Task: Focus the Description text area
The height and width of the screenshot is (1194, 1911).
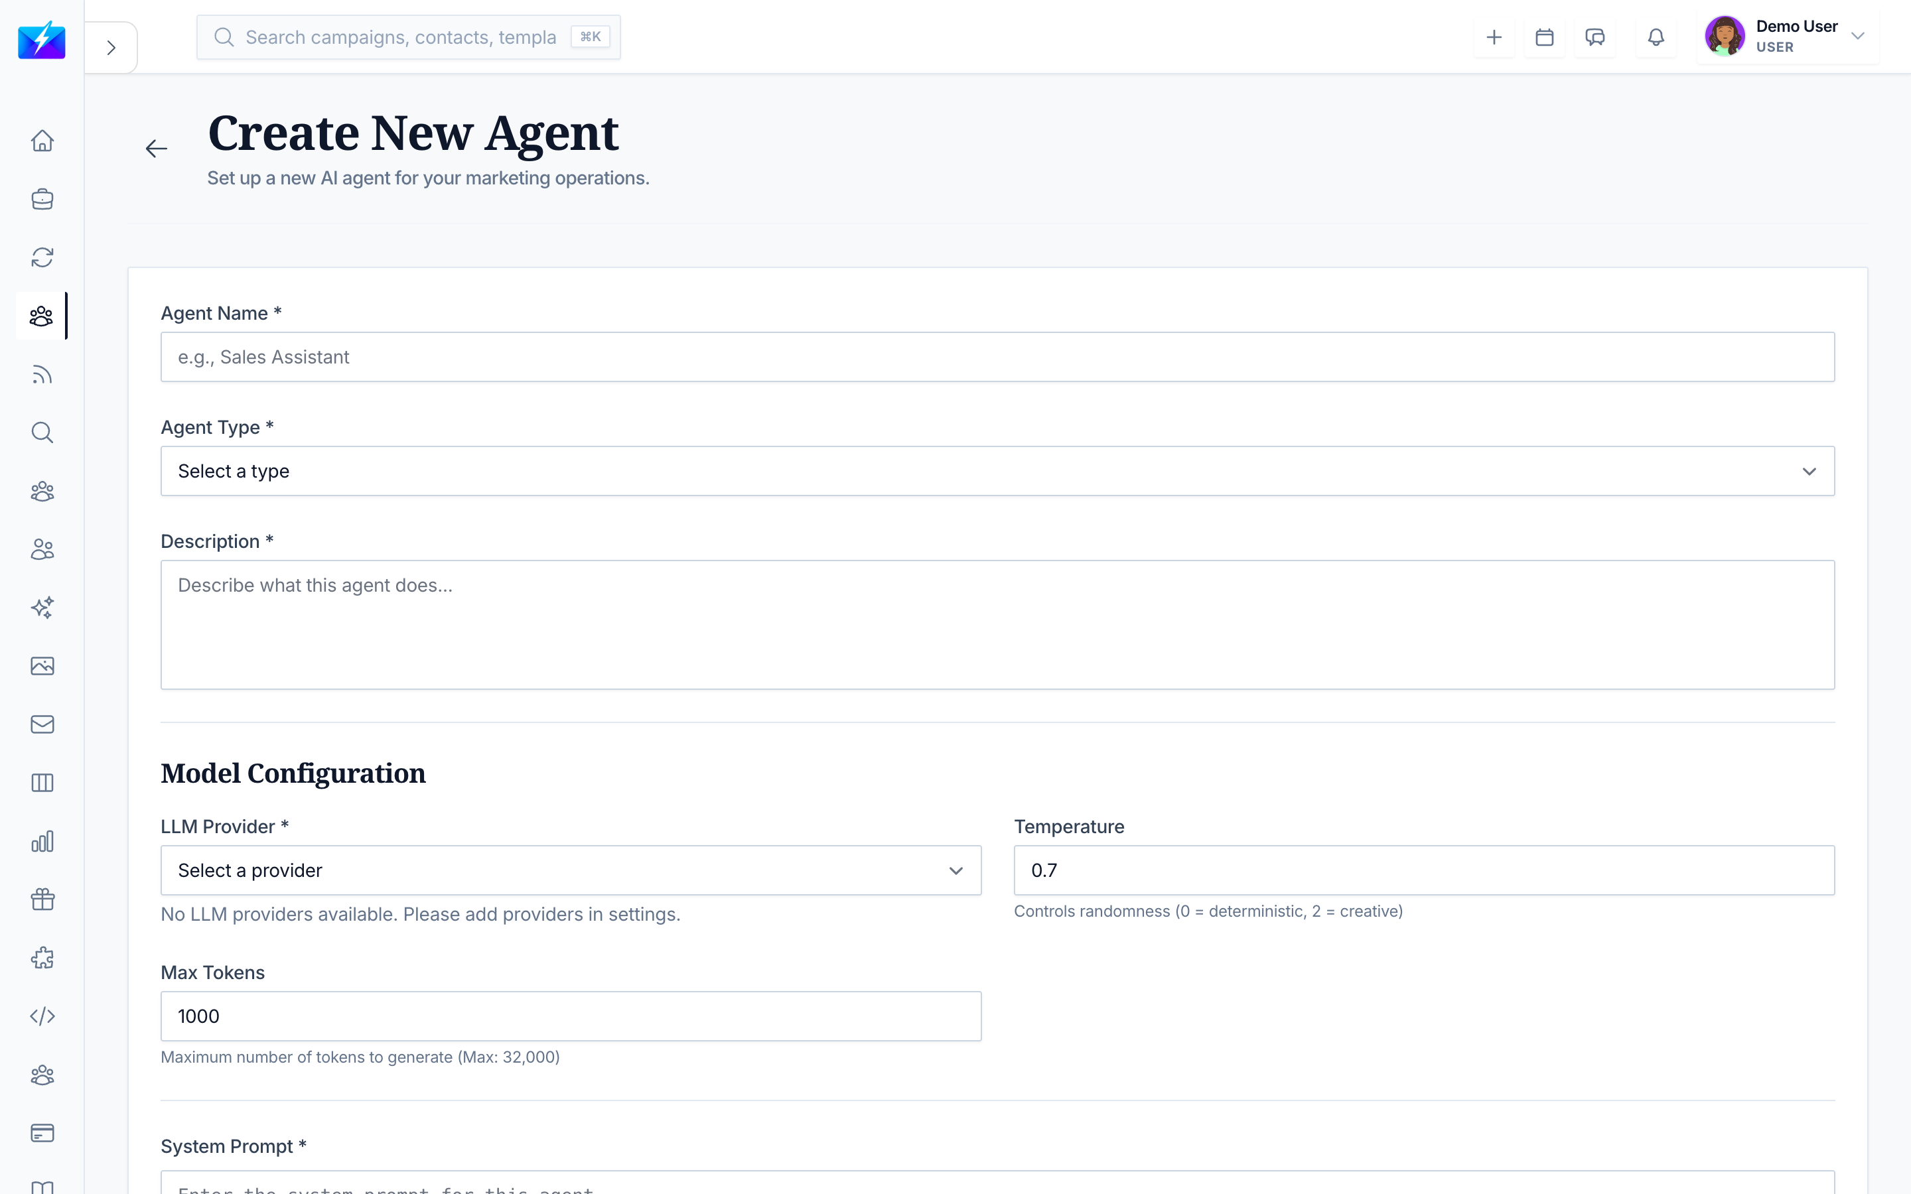Action: 997,625
